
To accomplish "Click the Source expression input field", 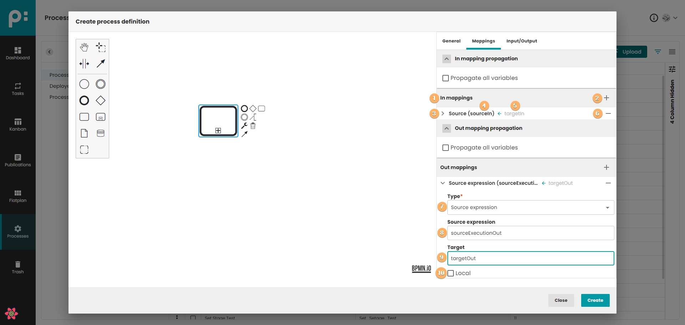I will click(x=531, y=233).
